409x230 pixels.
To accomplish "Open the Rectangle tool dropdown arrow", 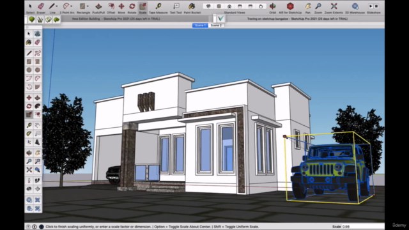I will (88, 6).
